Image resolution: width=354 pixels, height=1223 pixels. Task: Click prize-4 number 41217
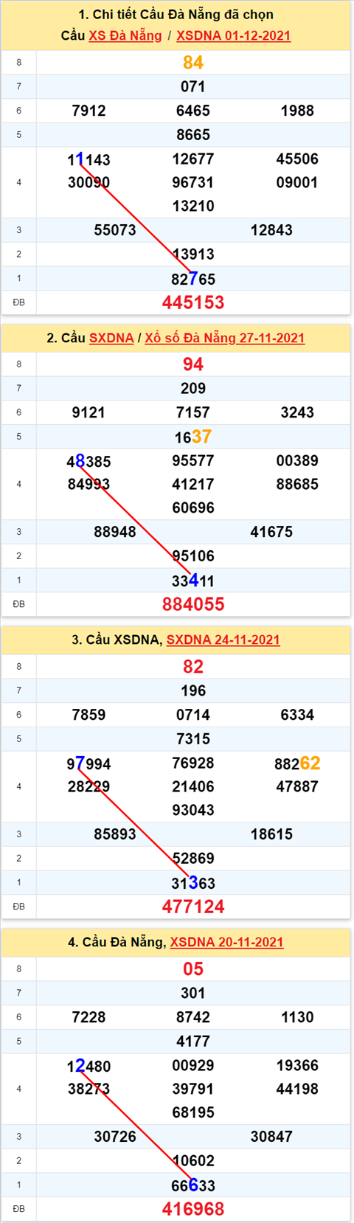pos(193,484)
